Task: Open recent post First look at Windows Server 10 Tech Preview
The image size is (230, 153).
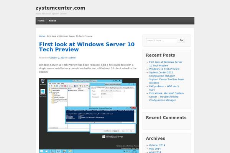Action: [166, 64]
